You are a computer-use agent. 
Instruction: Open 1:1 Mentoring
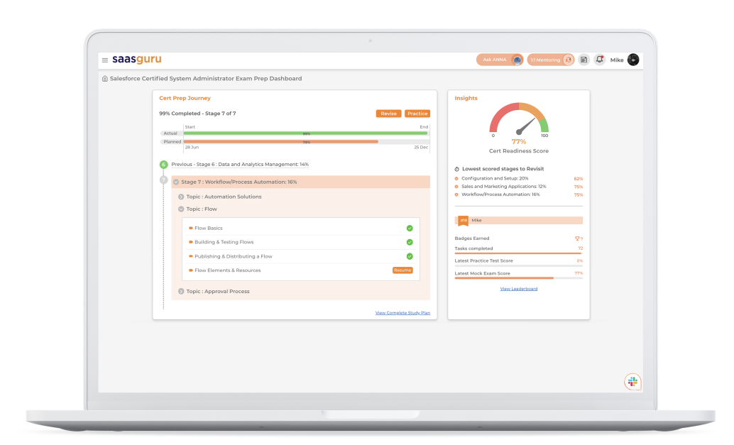pos(551,60)
